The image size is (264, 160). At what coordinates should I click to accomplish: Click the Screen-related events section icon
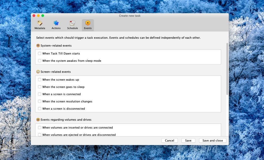tap(38, 72)
